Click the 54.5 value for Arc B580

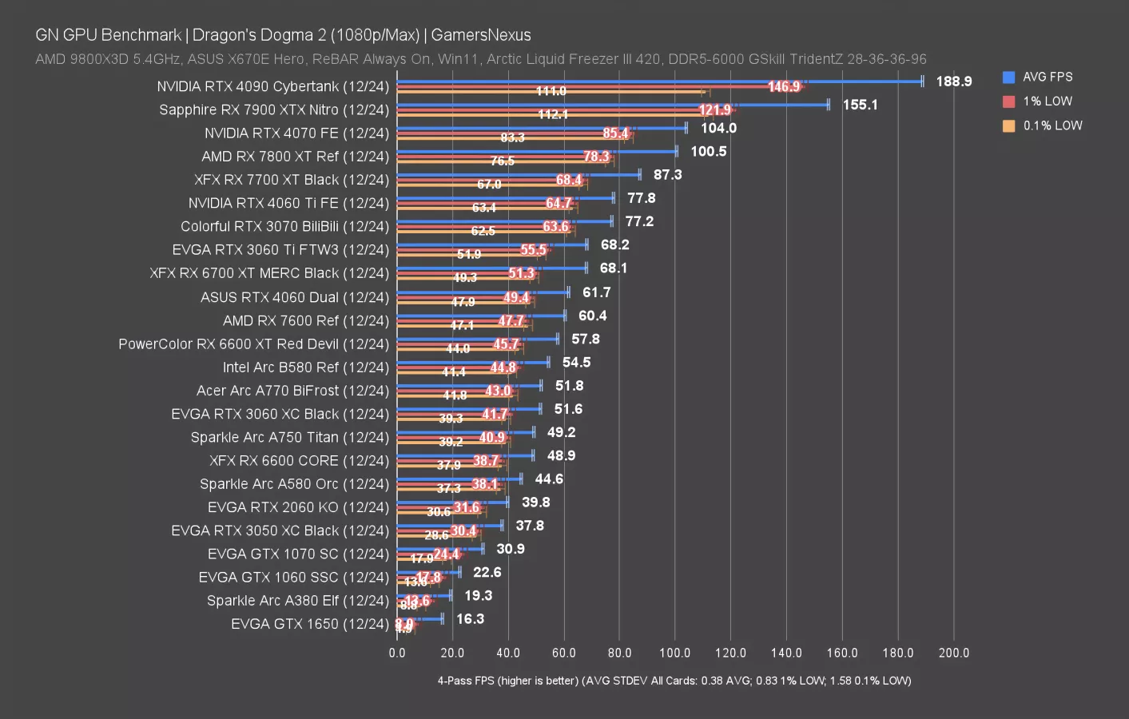pyautogui.click(x=576, y=363)
